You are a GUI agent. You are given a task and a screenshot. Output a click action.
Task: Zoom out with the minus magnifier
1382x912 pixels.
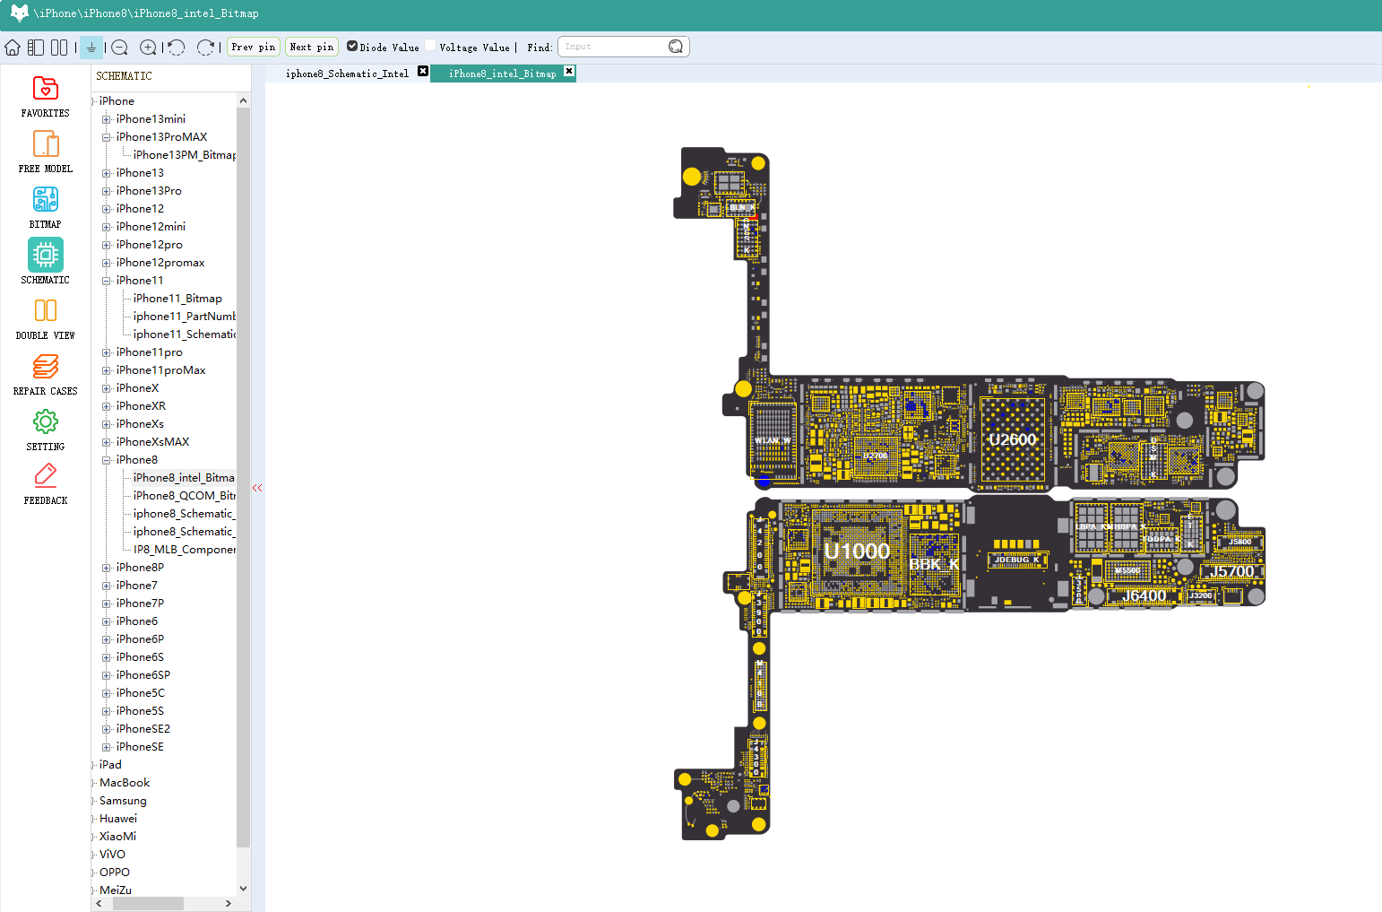120,48
